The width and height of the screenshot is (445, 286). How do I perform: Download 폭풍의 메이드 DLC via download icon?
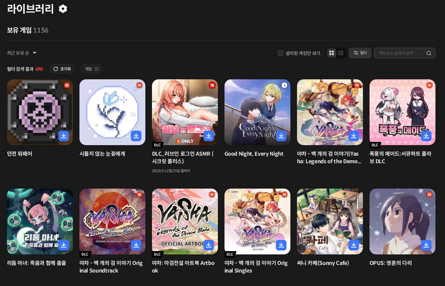426,136
